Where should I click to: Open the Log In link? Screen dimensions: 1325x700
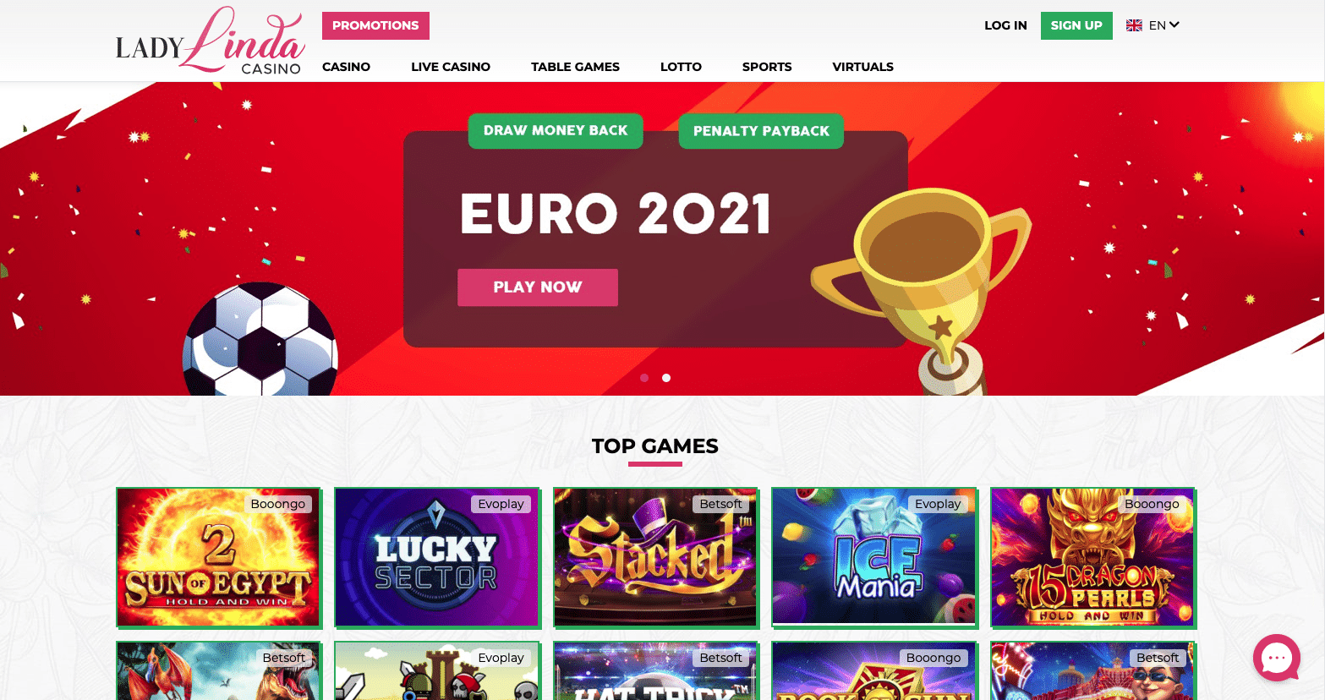coord(1005,25)
